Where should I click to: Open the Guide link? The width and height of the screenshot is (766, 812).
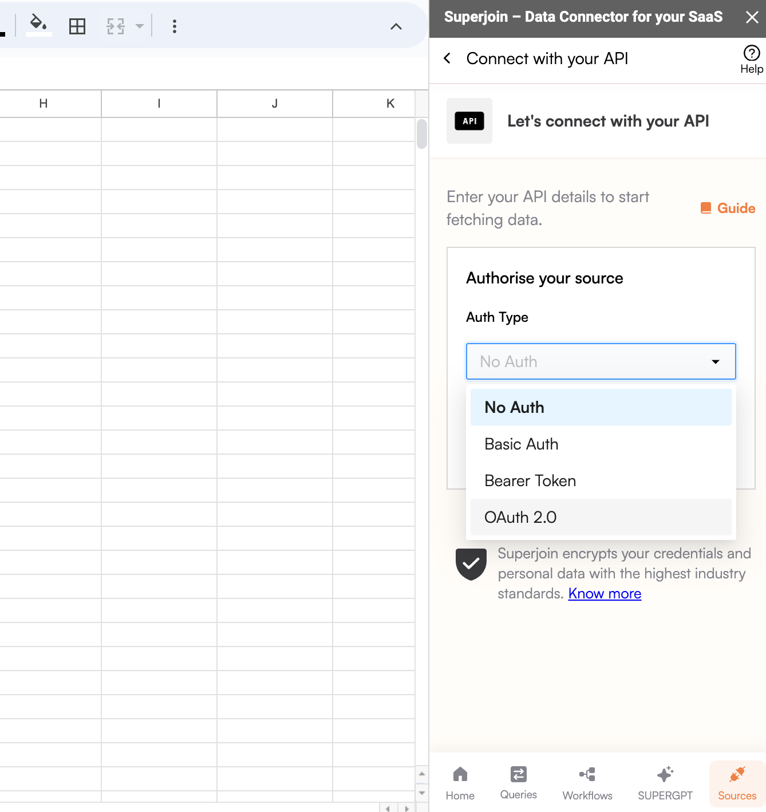coord(728,208)
